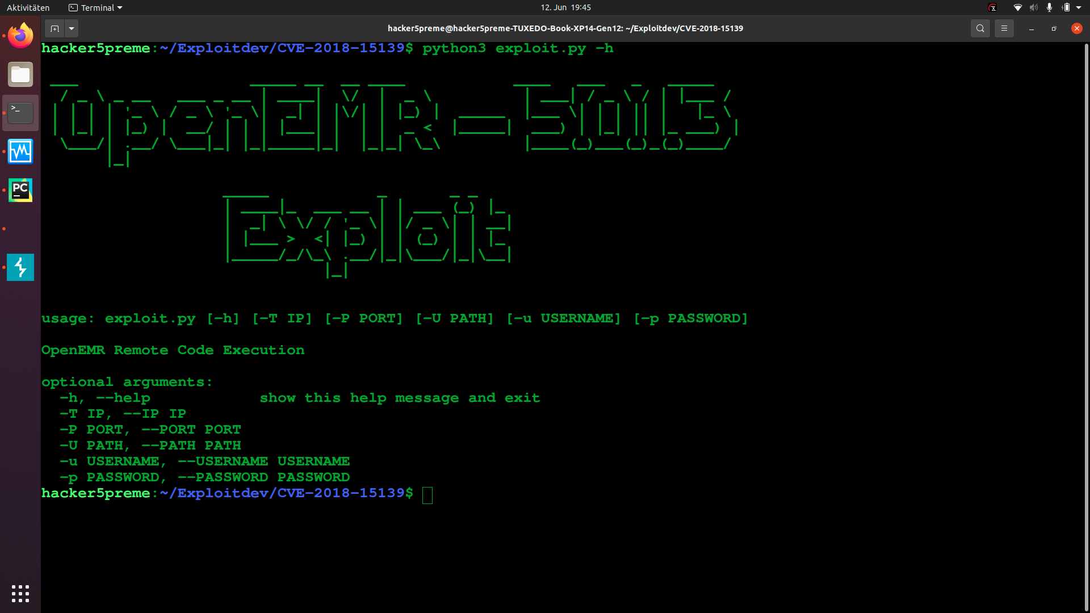Click '-u USERNAME, --USERNAME USERNAME' line

pos(205,461)
